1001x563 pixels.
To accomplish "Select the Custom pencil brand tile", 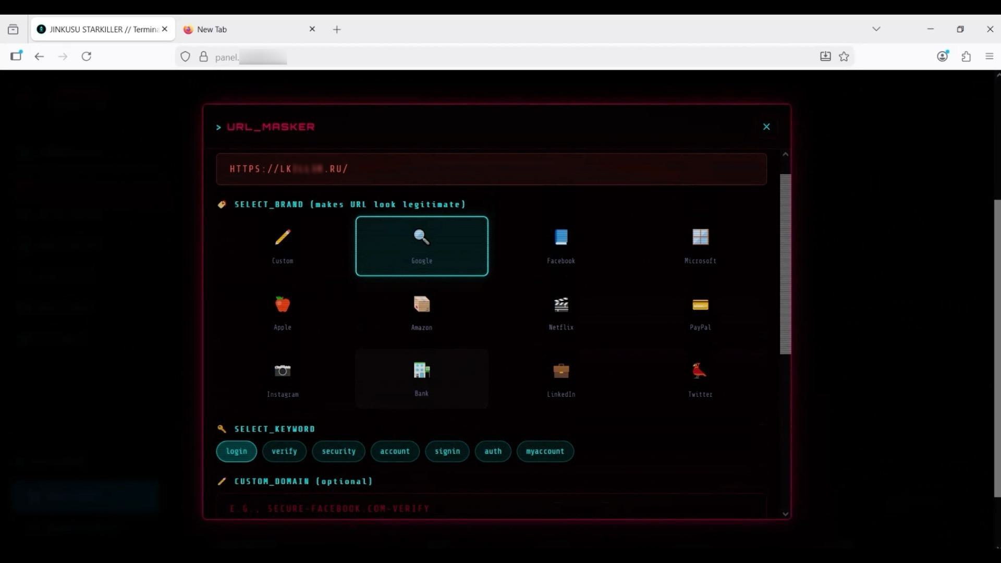I will tap(283, 246).
